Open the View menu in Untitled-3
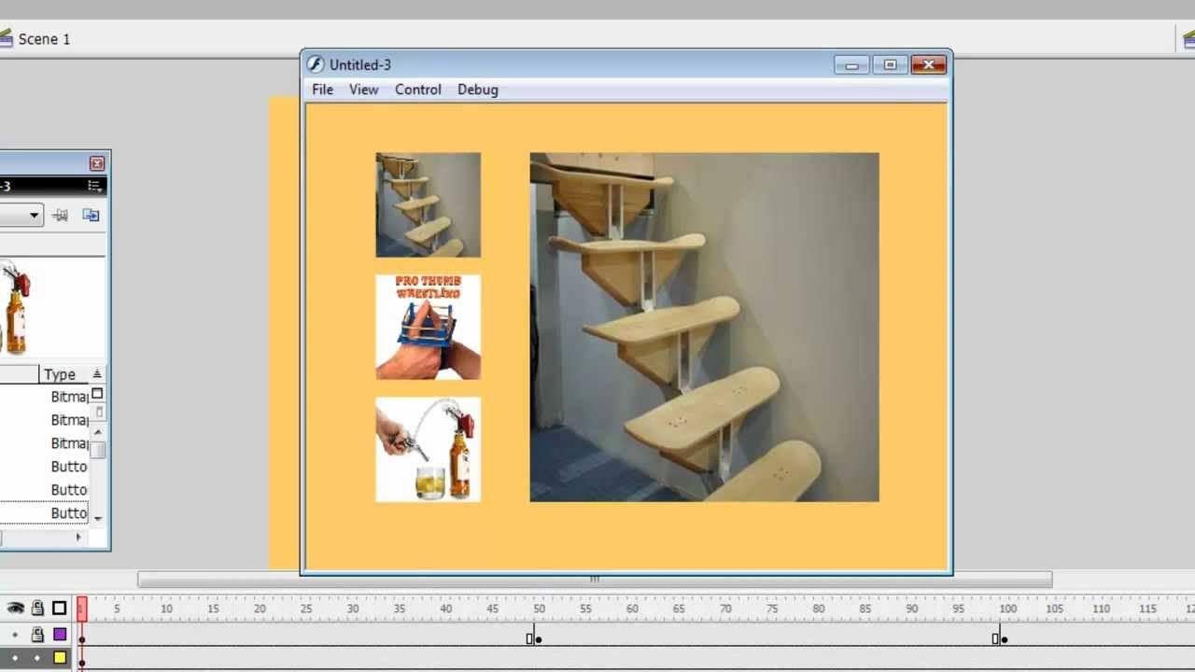Image resolution: width=1195 pixels, height=672 pixels. tap(363, 90)
